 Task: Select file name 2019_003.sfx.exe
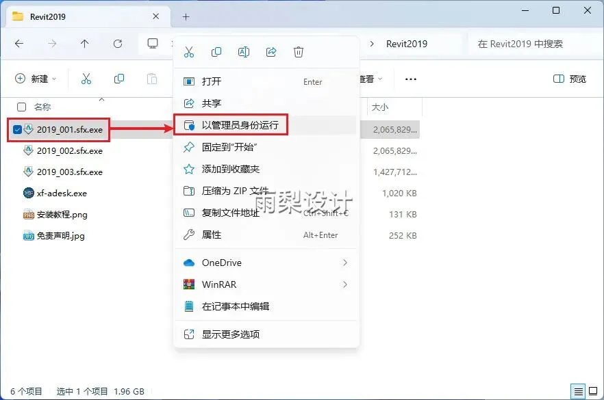[x=70, y=172]
